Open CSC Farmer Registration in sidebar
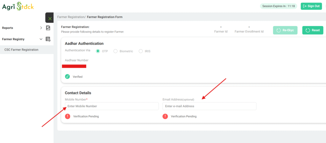Viewport: 326px width, 143px height. (x=21, y=50)
